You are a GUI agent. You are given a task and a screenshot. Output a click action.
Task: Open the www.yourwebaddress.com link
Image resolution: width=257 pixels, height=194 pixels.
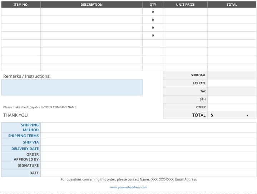pyautogui.click(x=129, y=187)
